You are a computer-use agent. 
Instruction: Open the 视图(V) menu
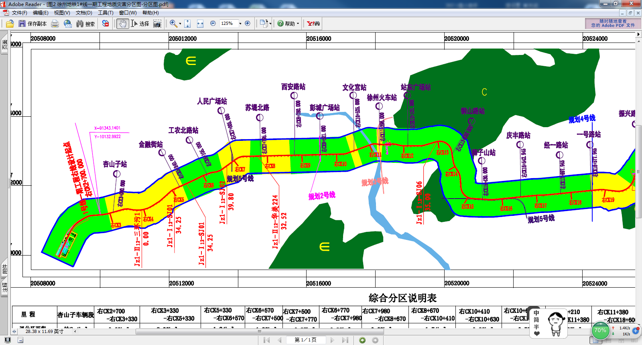coord(62,13)
